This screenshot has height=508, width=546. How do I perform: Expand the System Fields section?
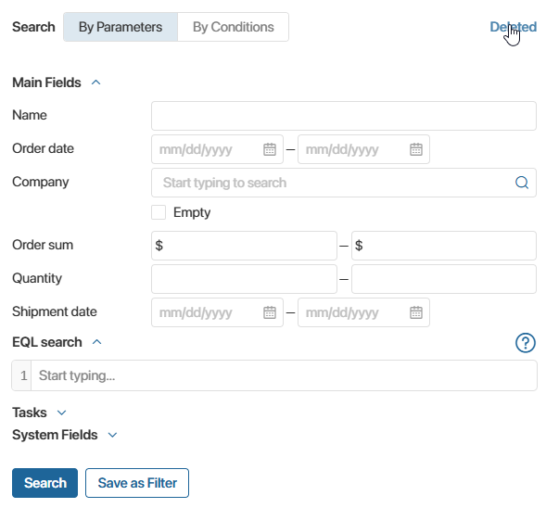click(112, 435)
